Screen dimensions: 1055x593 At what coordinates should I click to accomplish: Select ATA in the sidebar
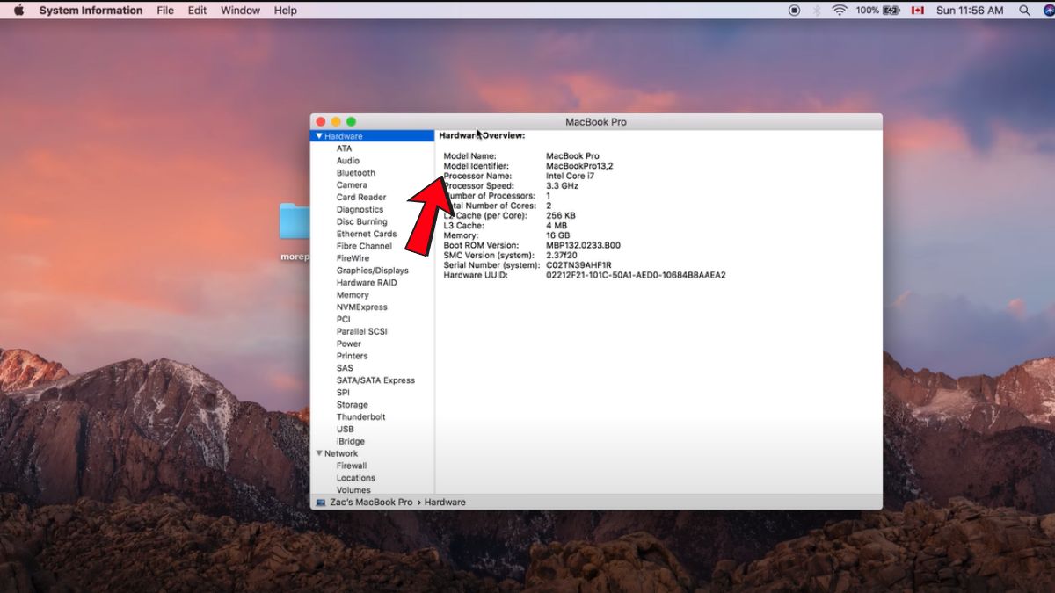344,148
